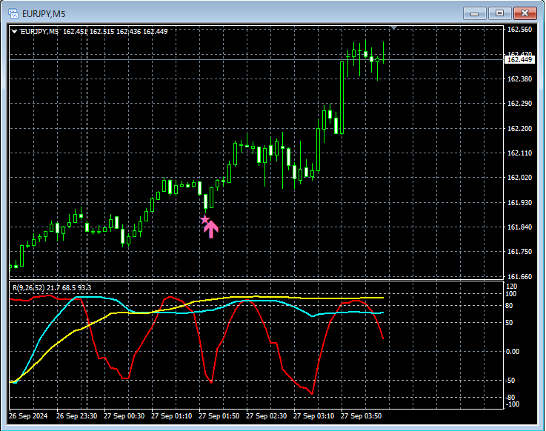546x431 pixels.
Task: Click the 162.449 current price label
Action: [x=519, y=60]
